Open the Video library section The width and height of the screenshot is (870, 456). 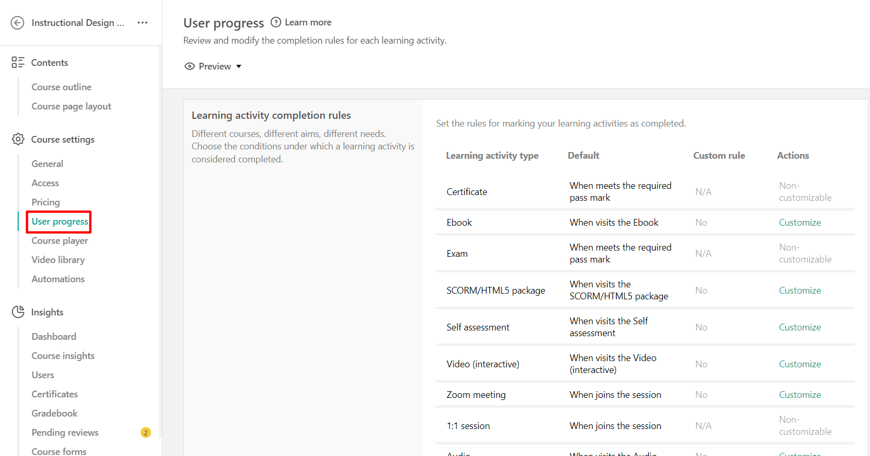(58, 260)
